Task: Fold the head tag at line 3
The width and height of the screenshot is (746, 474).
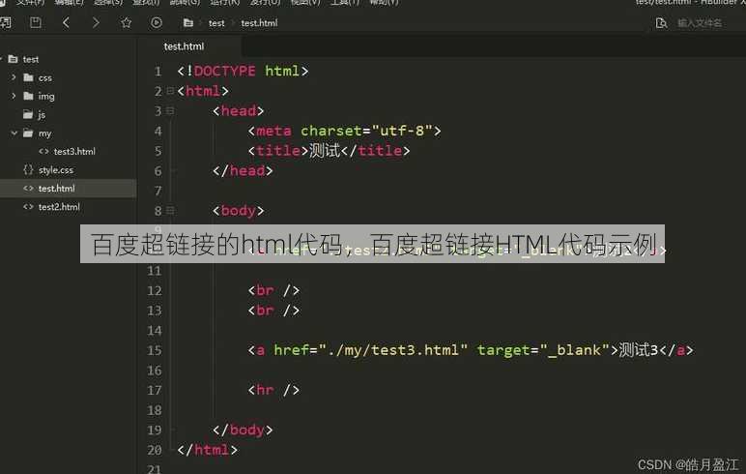Action: tap(170, 110)
